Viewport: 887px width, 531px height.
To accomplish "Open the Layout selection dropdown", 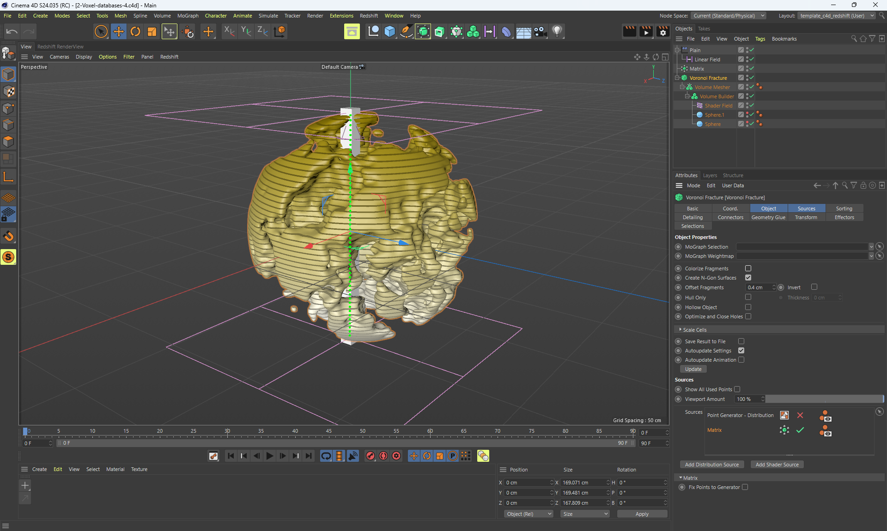I will 837,16.
